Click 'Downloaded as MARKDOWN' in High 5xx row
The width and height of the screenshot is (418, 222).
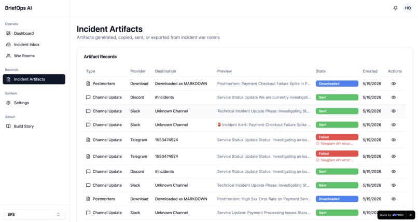[181, 199]
